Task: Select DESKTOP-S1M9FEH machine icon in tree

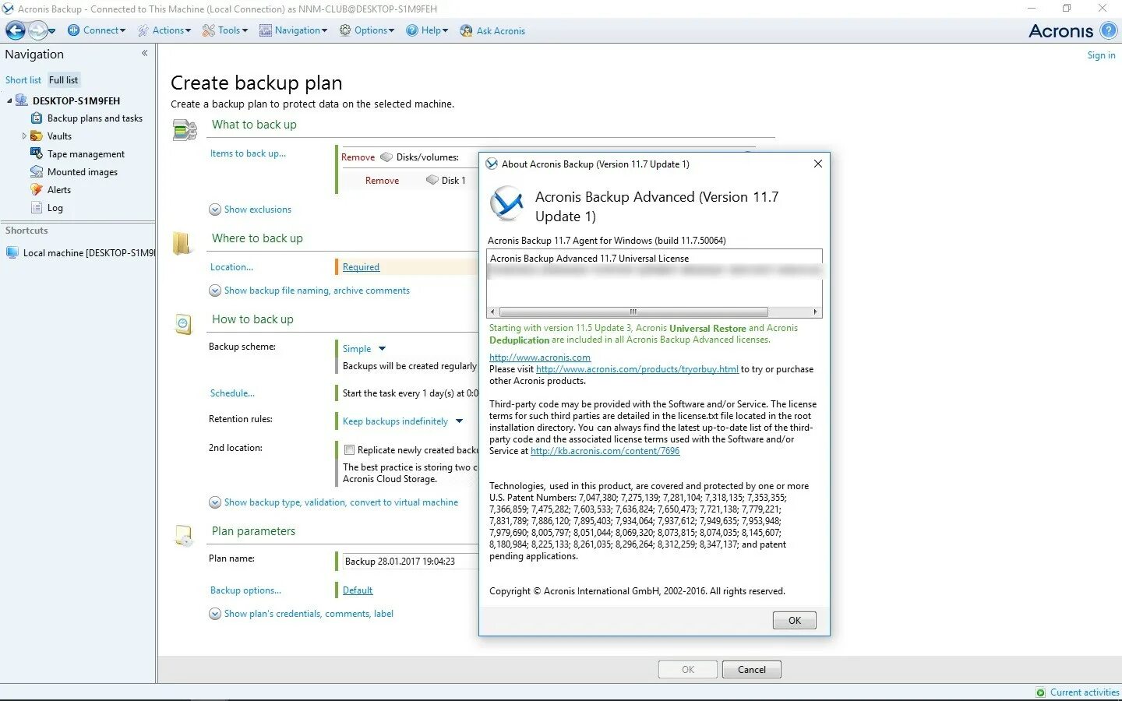Action: 22,100
